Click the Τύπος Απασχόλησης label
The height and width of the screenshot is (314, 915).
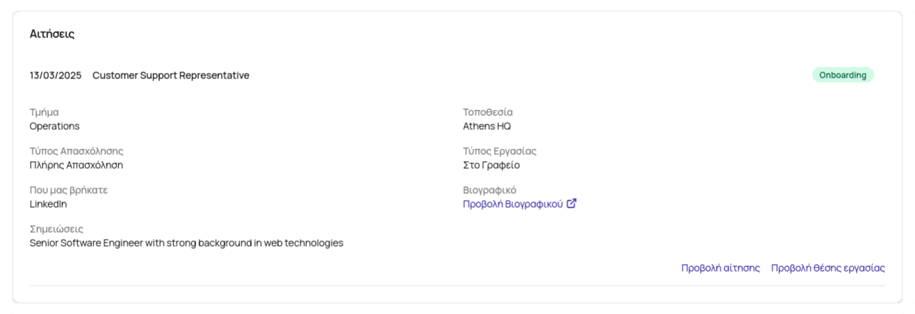click(x=77, y=151)
